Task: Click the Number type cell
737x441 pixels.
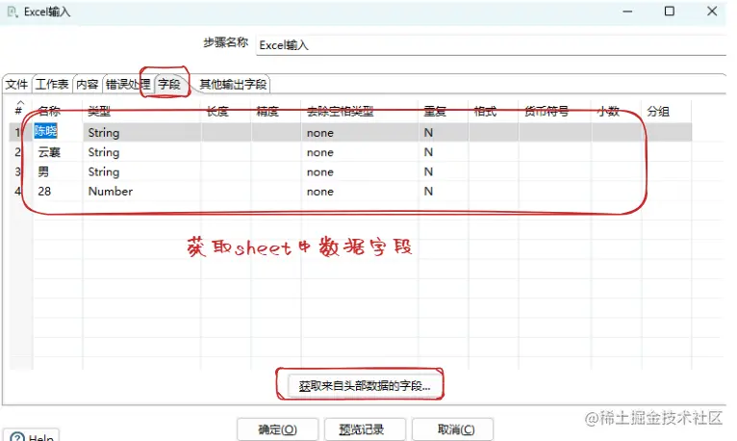Action: tap(142, 192)
